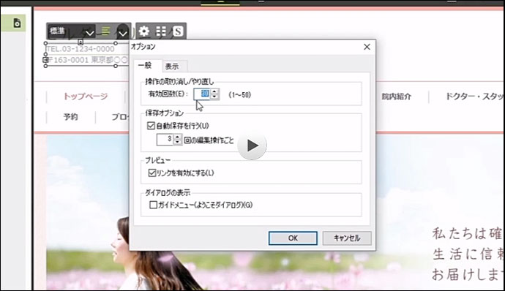Click トップページ navigation link
505x291 pixels.
[x=86, y=97]
